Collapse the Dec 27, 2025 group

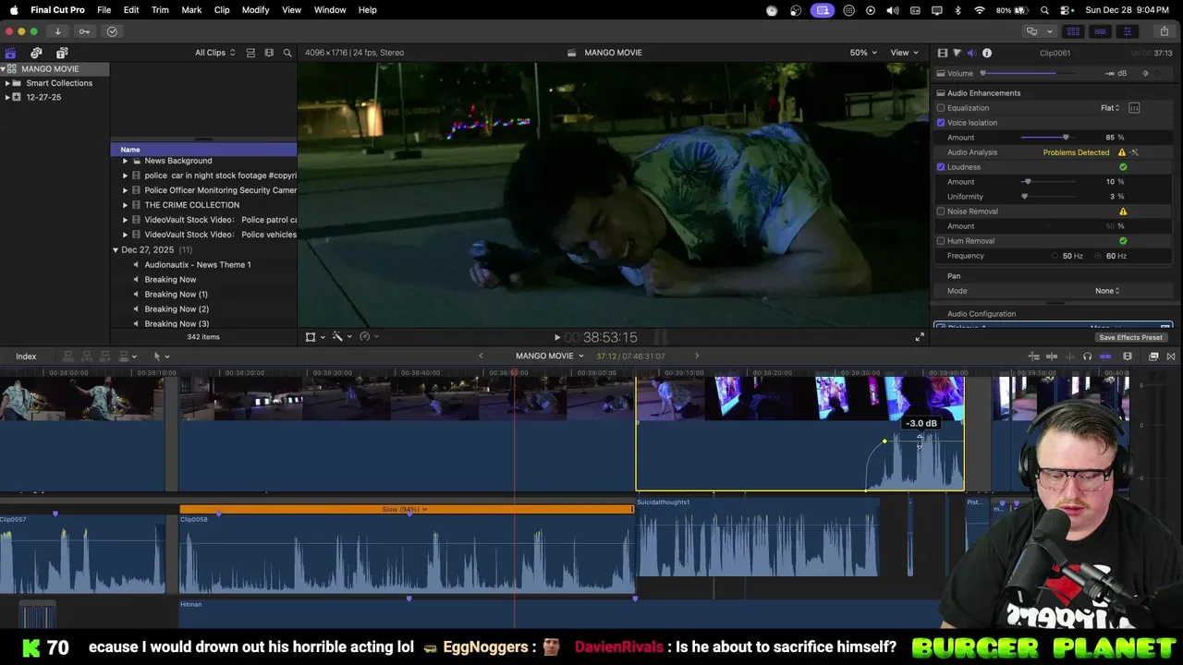tap(116, 250)
